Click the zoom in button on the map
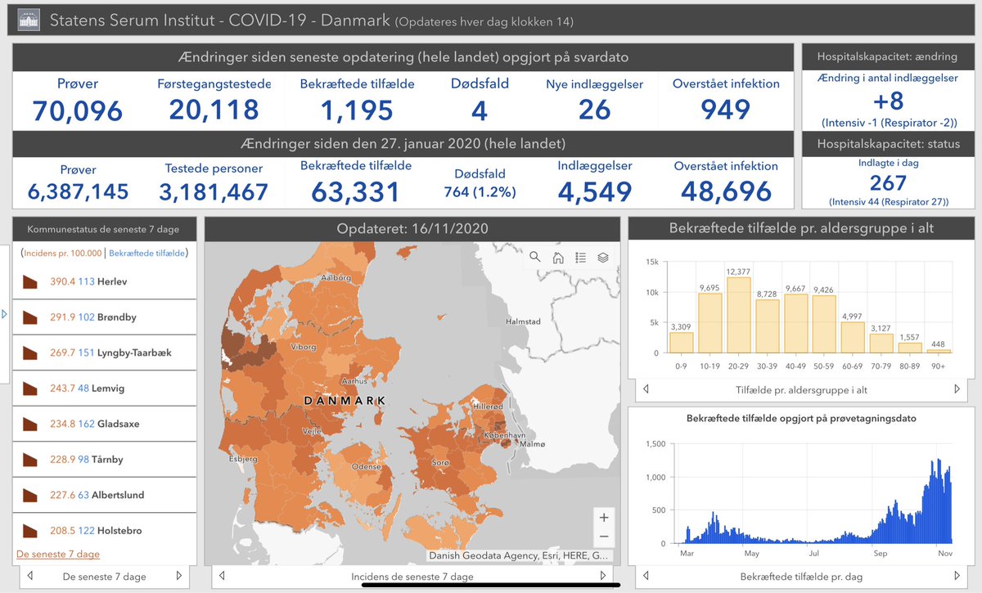This screenshot has width=982, height=593. coord(604,517)
